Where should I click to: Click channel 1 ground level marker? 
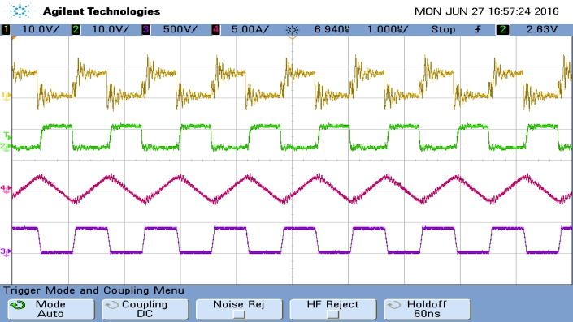point(7,96)
